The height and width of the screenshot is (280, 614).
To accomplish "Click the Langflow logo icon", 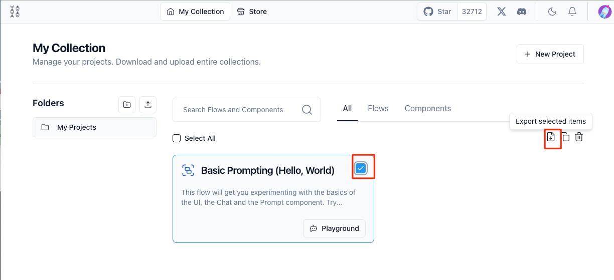I will tap(15, 12).
